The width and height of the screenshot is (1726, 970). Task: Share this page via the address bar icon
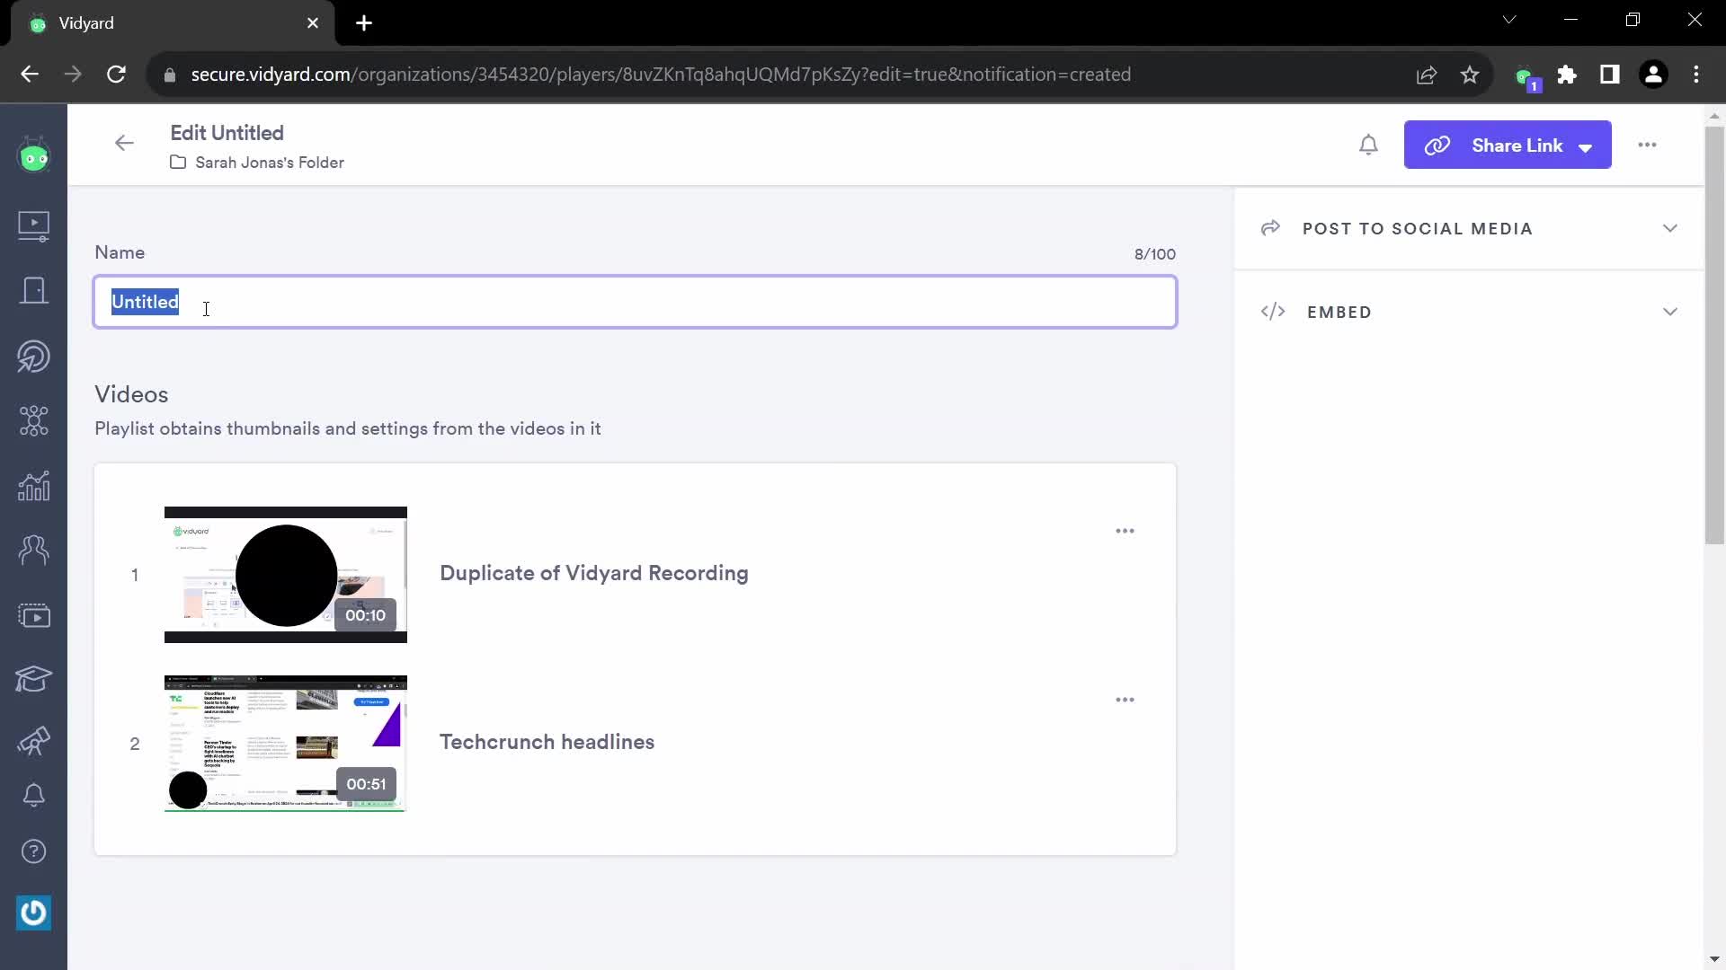point(1427,75)
